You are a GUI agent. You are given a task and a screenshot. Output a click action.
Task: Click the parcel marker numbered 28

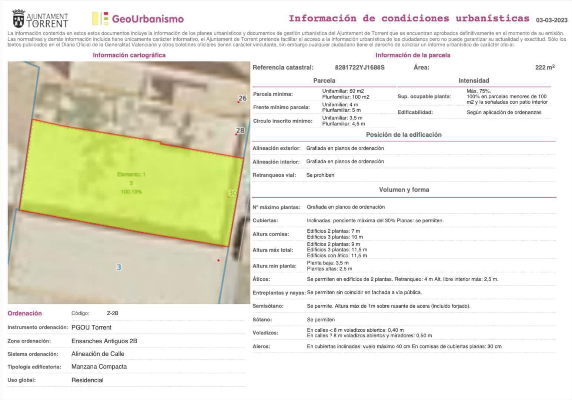click(240, 130)
